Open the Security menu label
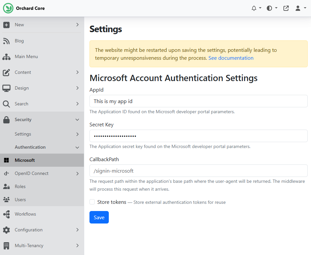The width and height of the screenshot is (311, 255). (23, 119)
